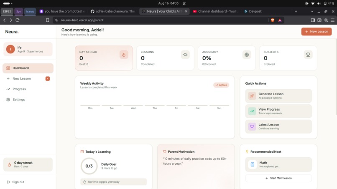Click the trophy icon in Subjects card
The width and height of the screenshot is (337, 189).
click(x=308, y=55)
